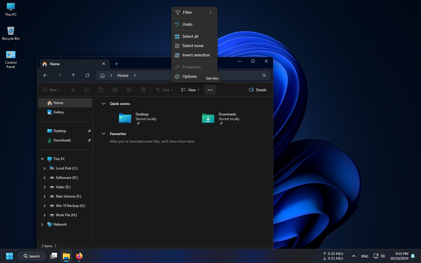Launch Firefox from the taskbar
Screen dimensions: 421x263
[79, 256]
